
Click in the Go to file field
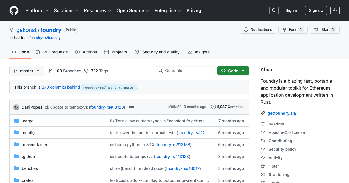click(185, 71)
